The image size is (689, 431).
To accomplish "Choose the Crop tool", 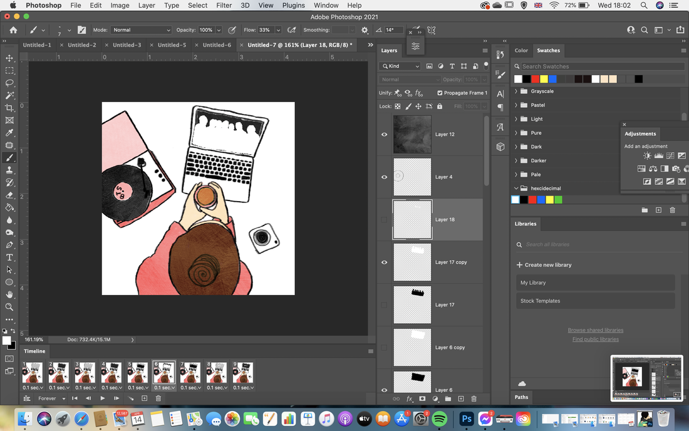I will [x=9, y=108].
